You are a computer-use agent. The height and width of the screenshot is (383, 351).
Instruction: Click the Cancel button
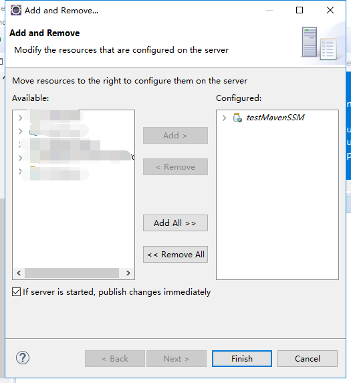coord(308,358)
